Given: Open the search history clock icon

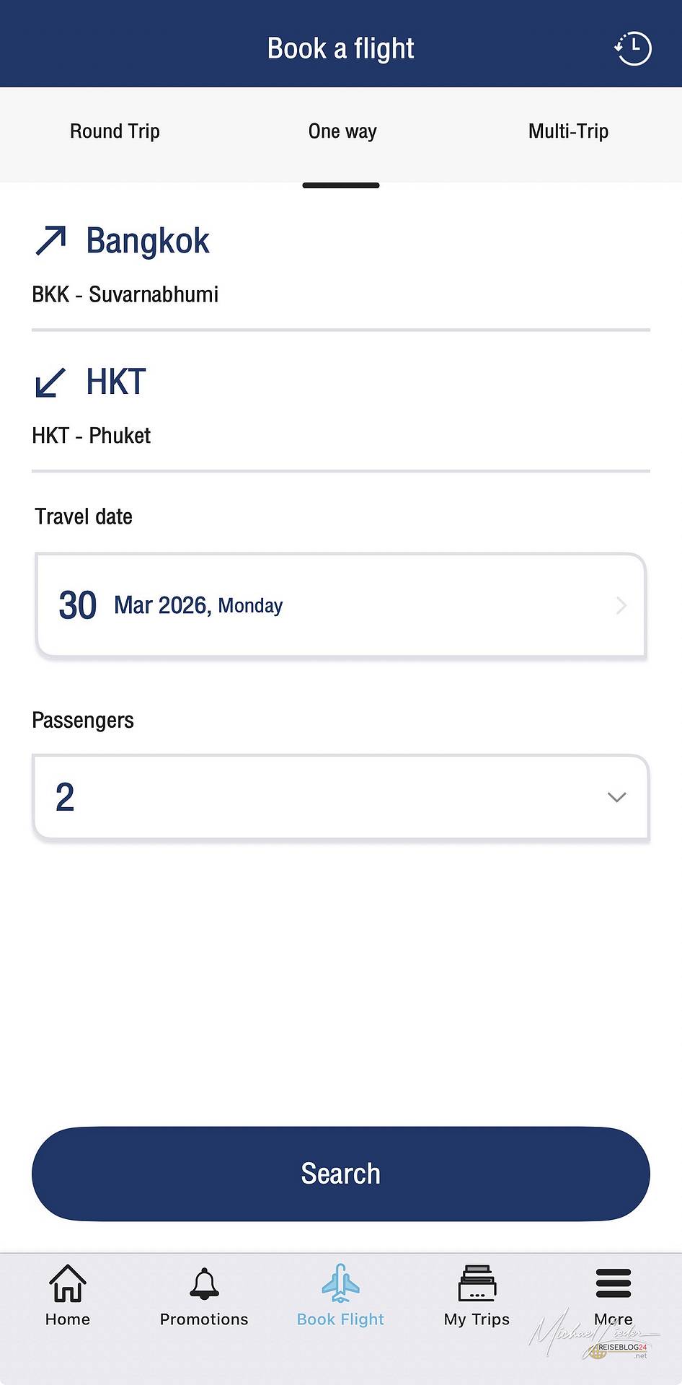Looking at the screenshot, I should click(632, 48).
